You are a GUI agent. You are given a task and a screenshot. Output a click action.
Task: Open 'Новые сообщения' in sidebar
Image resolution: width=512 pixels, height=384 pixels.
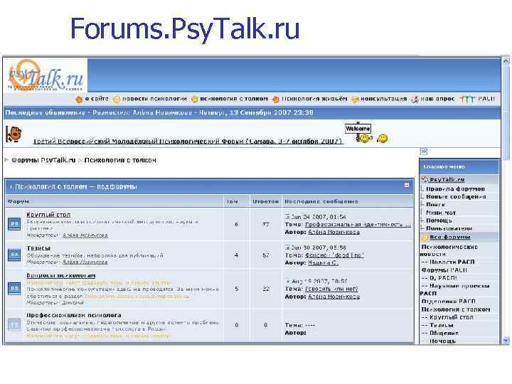tap(456, 196)
